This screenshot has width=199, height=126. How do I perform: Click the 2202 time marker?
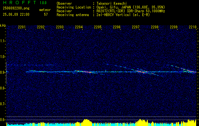(x=41, y=27)
